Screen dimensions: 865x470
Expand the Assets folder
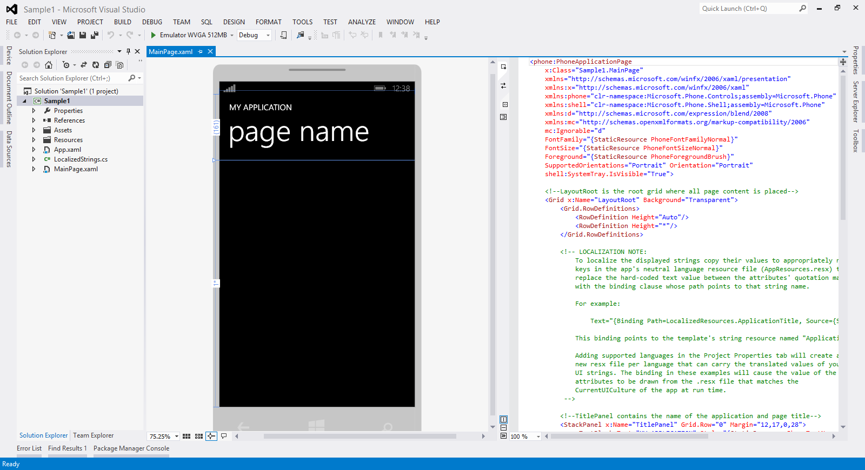(34, 130)
